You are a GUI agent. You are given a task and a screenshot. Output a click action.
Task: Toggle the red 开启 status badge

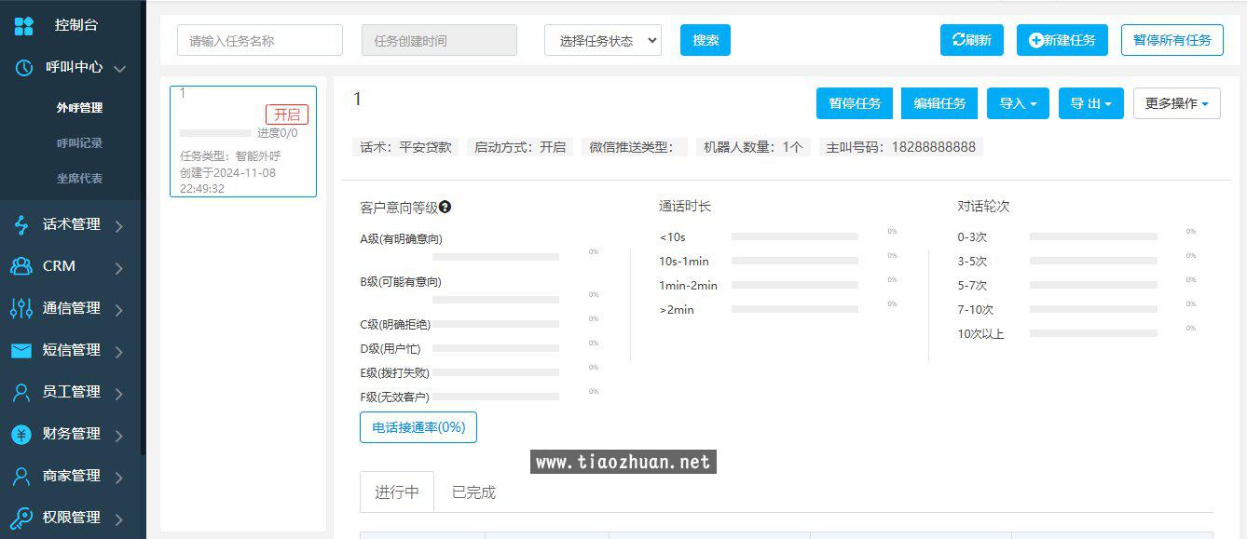[286, 115]
